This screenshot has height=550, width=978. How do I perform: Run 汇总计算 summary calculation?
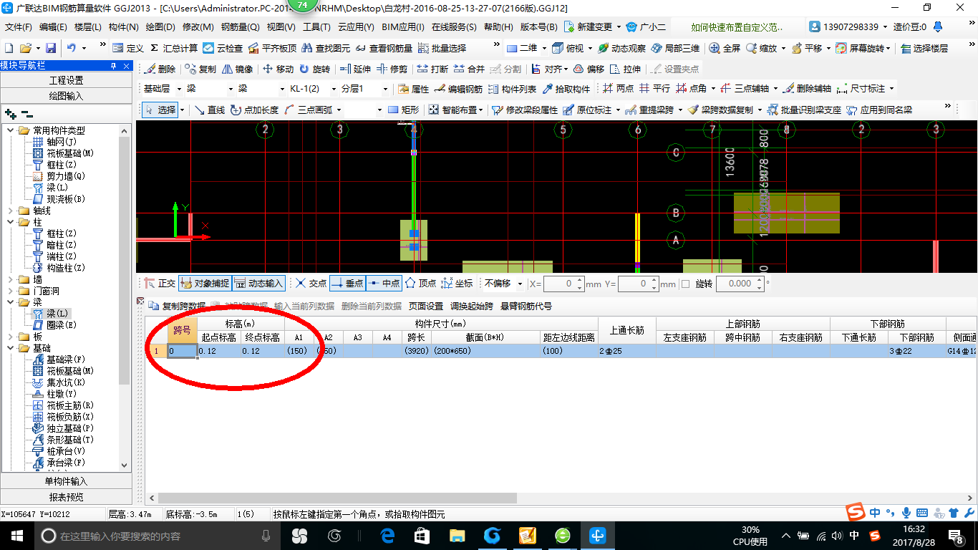[x=174, y=48]
